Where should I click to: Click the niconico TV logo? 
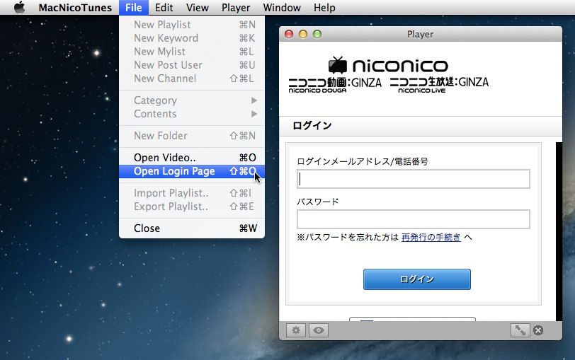(x=388, y=65)
